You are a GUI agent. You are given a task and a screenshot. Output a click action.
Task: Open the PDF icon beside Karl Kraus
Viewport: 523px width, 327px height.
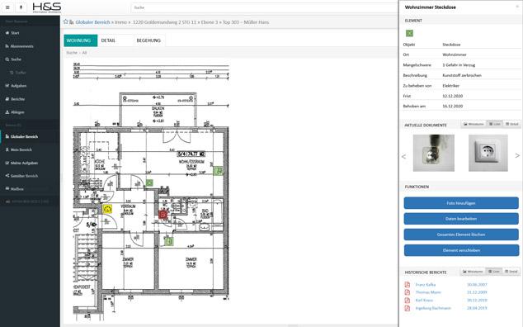click(x=407, y=301)
